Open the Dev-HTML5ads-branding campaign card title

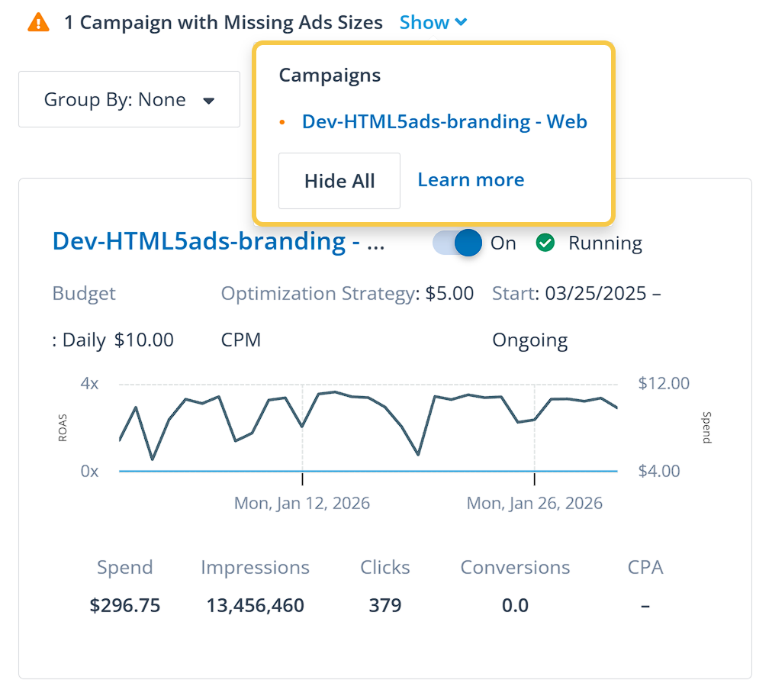[x=218, y=242]
